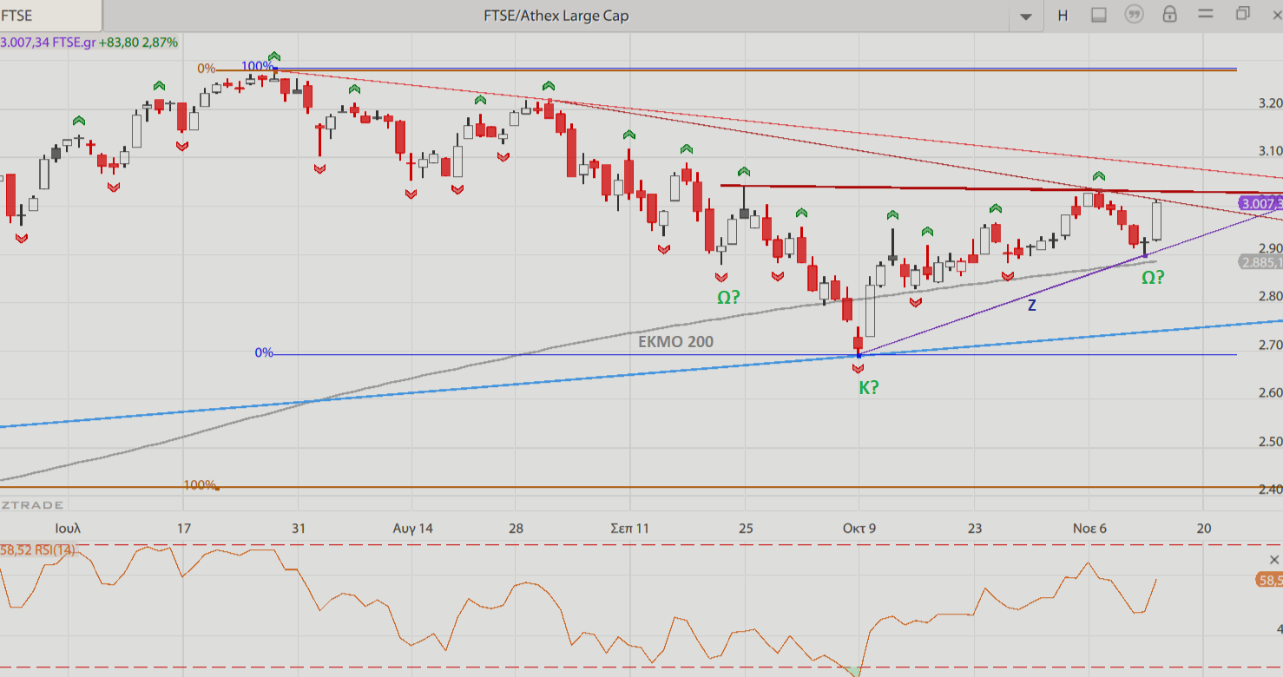Toggle the padlock lock icon

tap(1169, 15)
